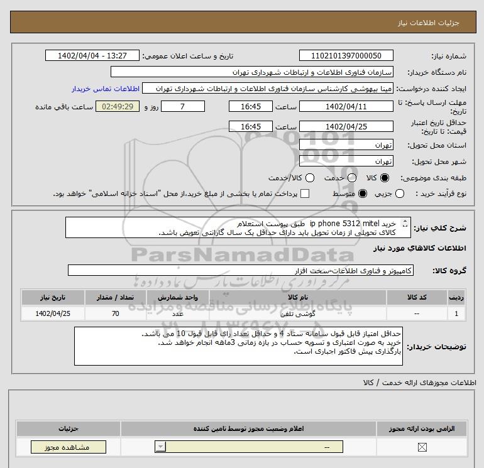Click الزامی بودن ارائه مجوز column header
Screen dimensions: 484x468
pyautogui.click(x=422, y=429)
